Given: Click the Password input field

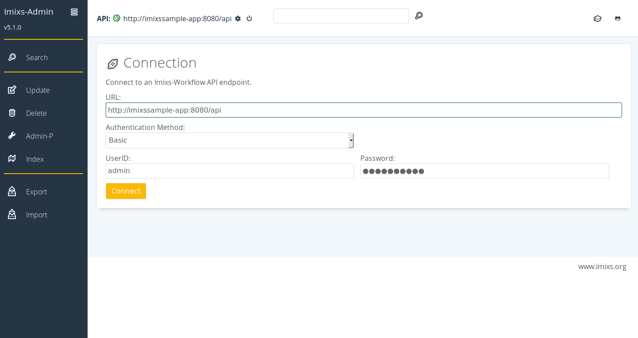Looking at the screenshot, I should (485, 171).
